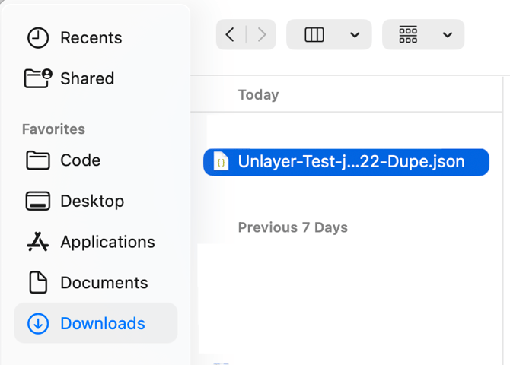The image size is (510, 365).
Task: Click the Documents page icon
Action: click(38, 282)
